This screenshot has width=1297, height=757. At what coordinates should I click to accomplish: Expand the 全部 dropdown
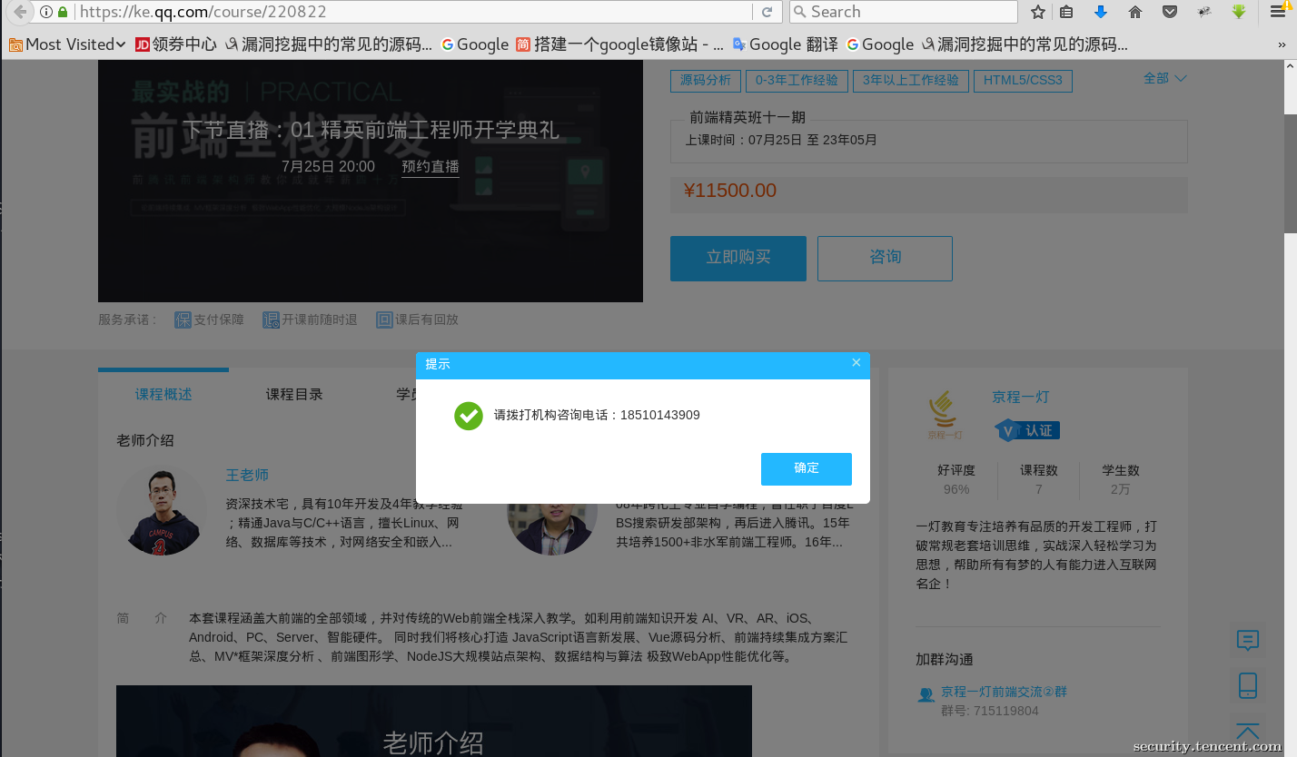1163,78
